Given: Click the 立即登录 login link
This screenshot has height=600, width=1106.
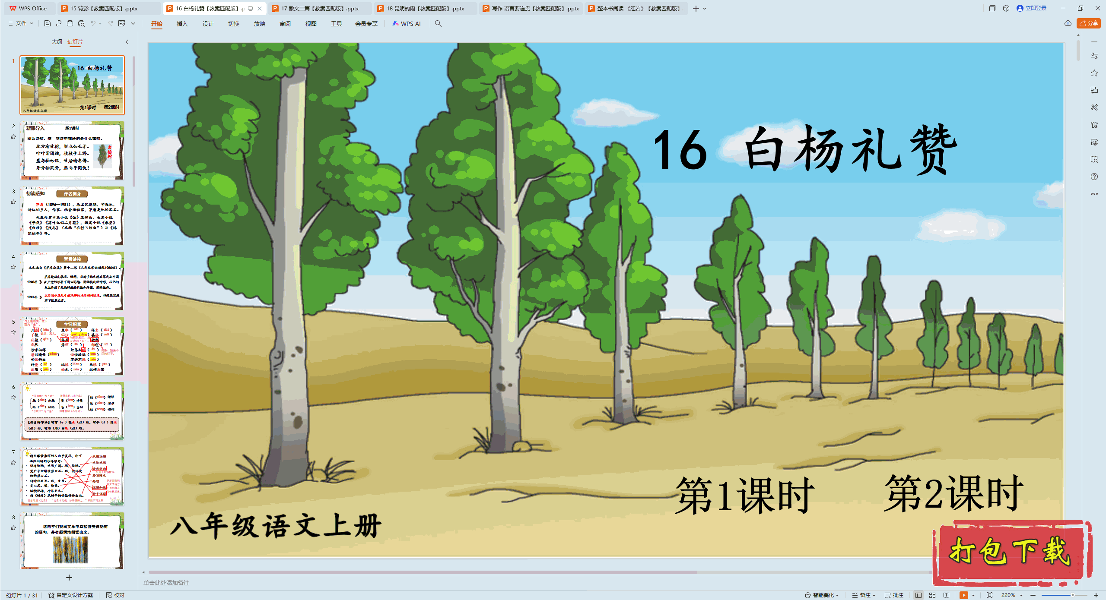Looking at the screenshot, I should coord(1032,8).
